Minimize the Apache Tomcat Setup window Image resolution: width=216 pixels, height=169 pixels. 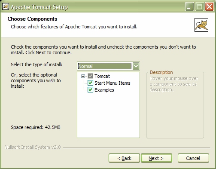[x=189, y=6]
